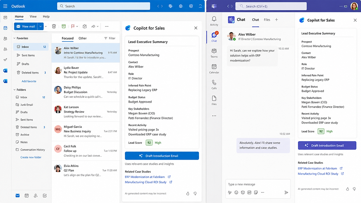Open Teams section in Teams sidebar
The image size is (361, 203).
pos(214,53)
